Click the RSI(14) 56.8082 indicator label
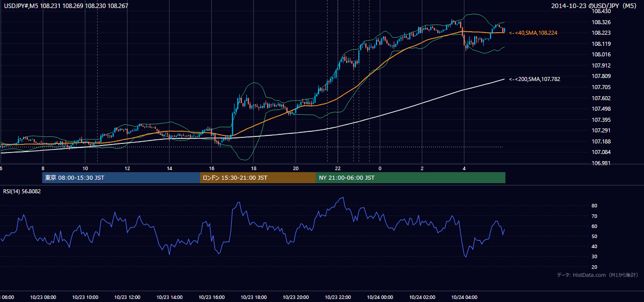This screenshot has height=302, width=644. 22,191
